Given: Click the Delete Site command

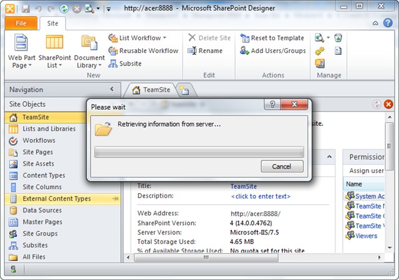Looking at the screenshot, I should [x=209, y=38].
